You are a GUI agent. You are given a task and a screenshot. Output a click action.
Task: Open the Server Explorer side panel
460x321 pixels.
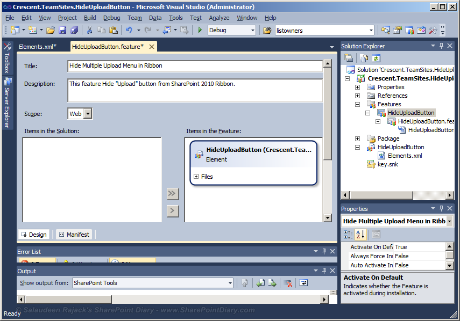pos(7,103)
